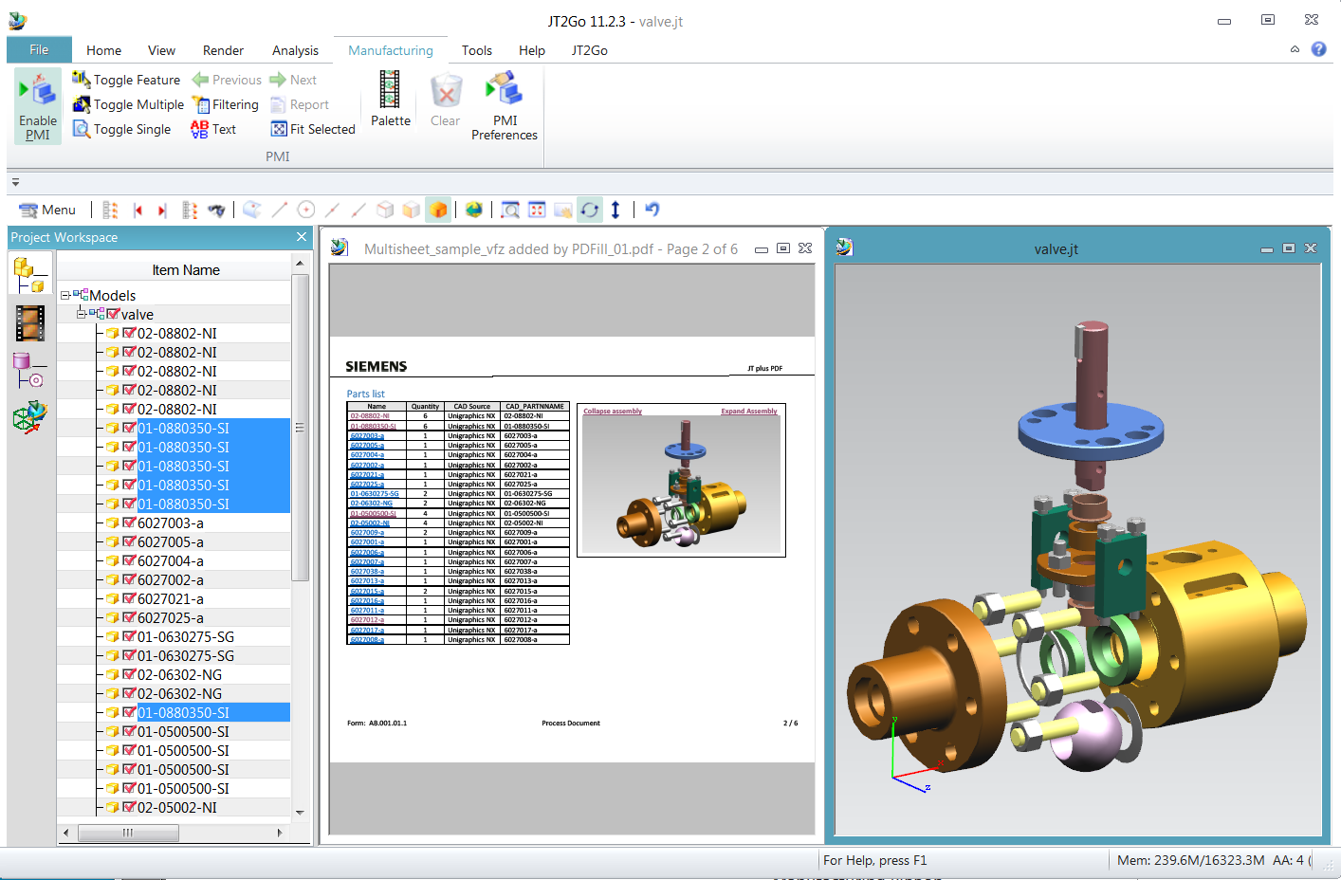Switch to the Home ribbon tab
The height and width of the screenshot is (880, 1341).
point(103,50)
